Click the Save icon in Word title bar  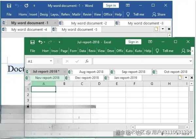coord(9,6)
